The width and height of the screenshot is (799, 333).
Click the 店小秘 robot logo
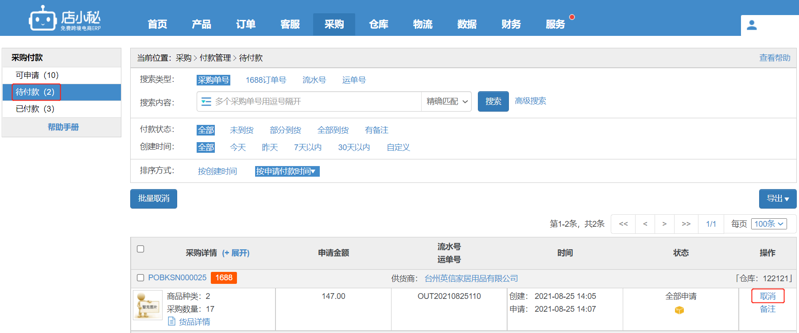(65, 18)
